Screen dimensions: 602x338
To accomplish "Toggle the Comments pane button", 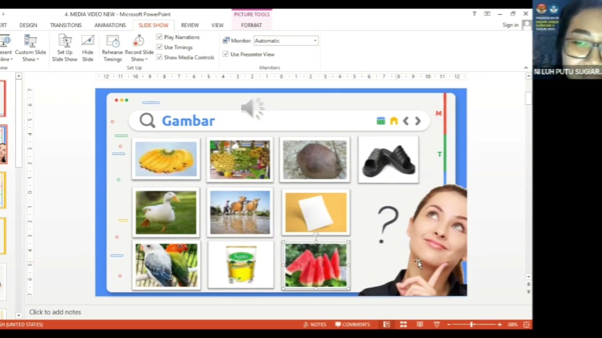I will [353, 324].
